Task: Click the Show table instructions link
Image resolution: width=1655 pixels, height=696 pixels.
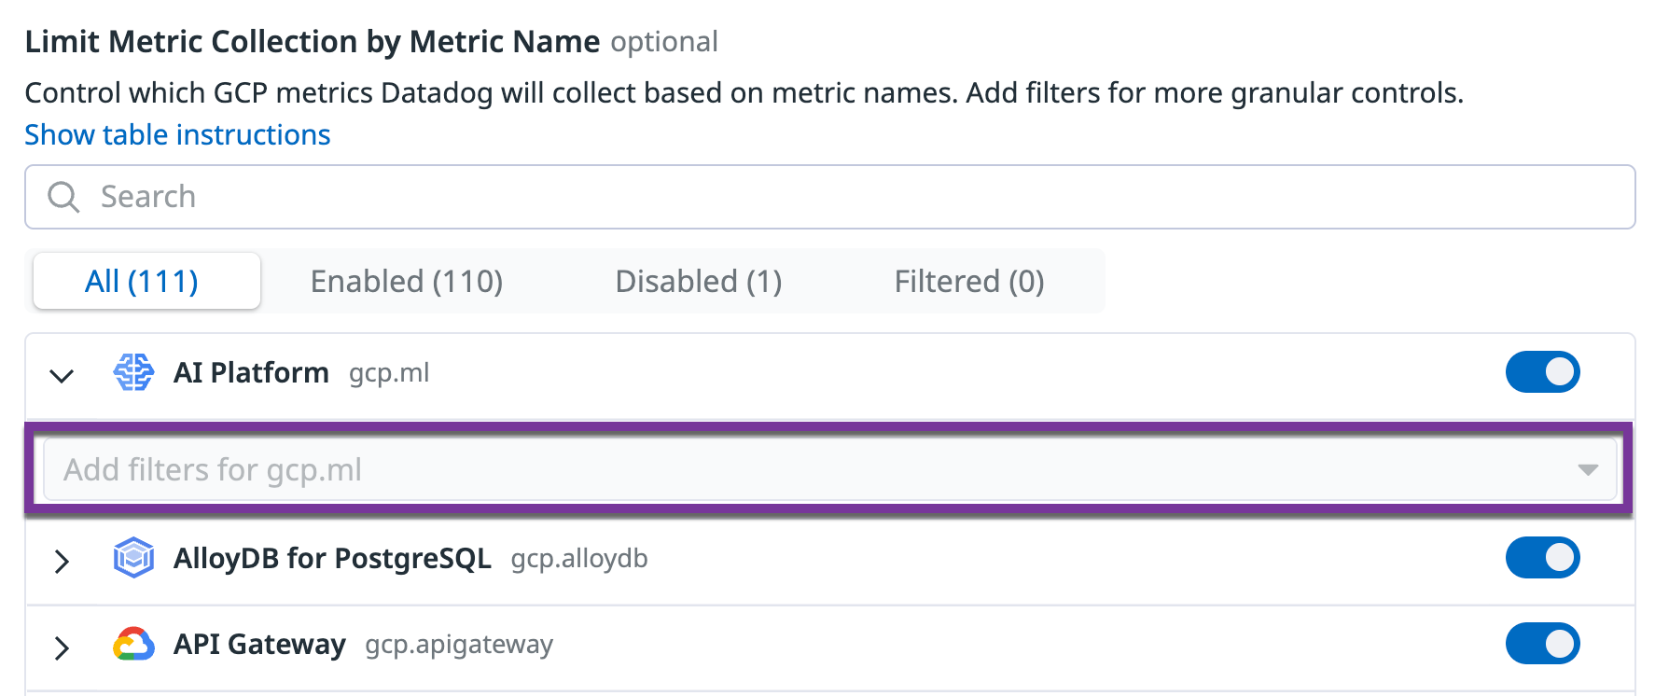Action: coord(177,135)
